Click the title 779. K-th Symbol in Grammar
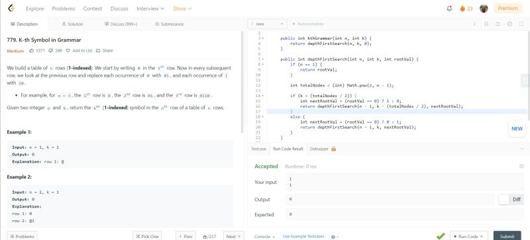530x240 pixels. coord(44,40)
